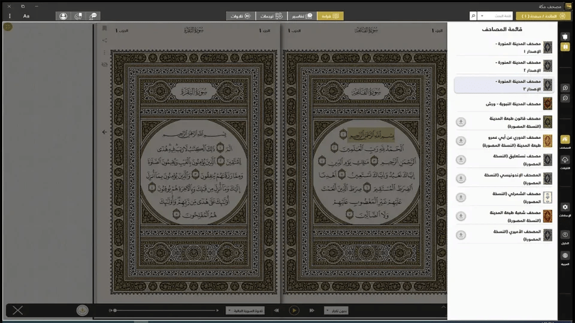The image size is (575, 323).
Task: Switch to the Tilawat (تلاوات) tab
Action: [x=240, y=16]
